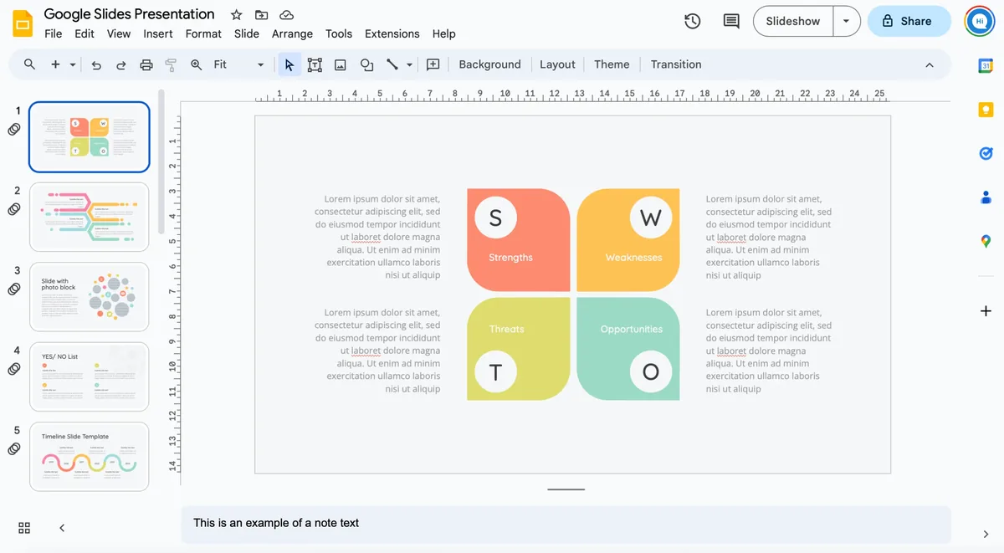Viewport: 1004px width, 553px height.
Task: Open the Extensions menu
Action: tap(392, 33)
